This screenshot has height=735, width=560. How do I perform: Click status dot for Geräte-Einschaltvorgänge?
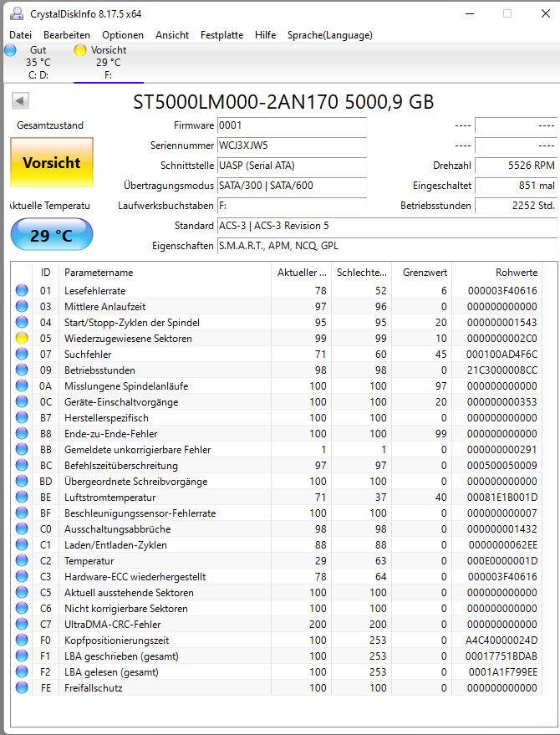point(22,401)
